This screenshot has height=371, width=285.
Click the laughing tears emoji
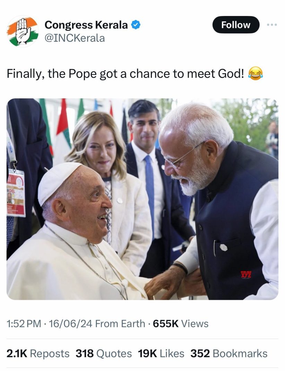pyautogui.click(x=256, y=73)
